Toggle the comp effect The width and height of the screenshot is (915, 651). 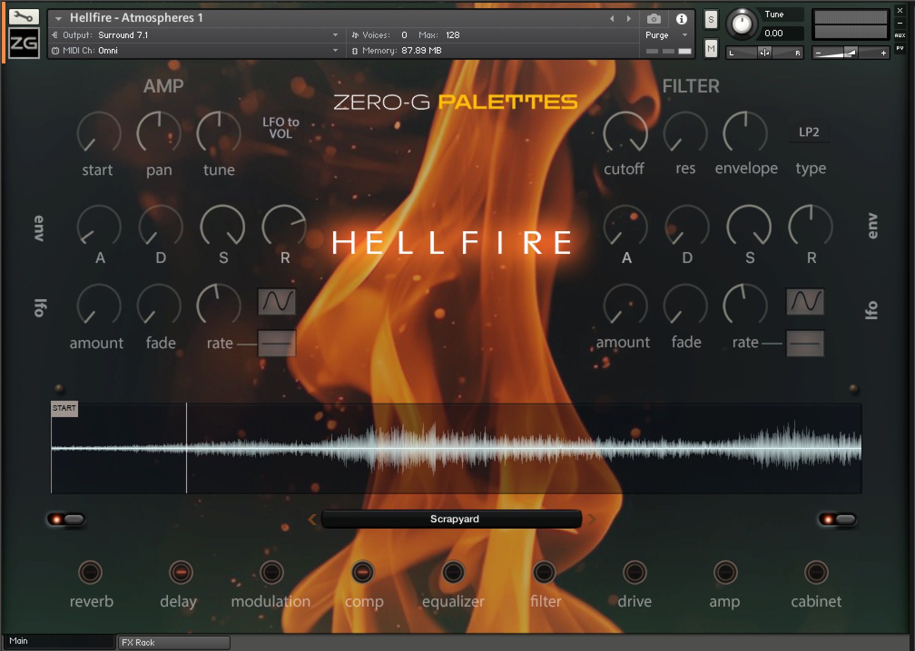(x=362, y=573)
